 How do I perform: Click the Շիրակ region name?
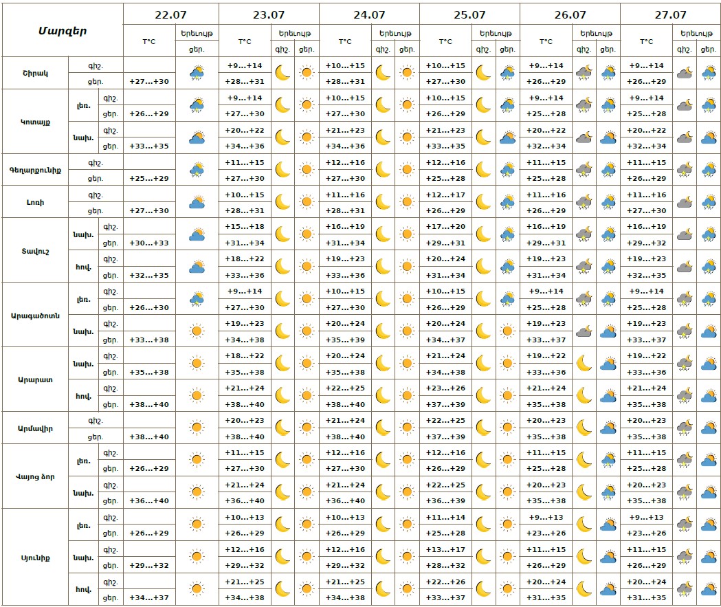click(x=35, y=73)
